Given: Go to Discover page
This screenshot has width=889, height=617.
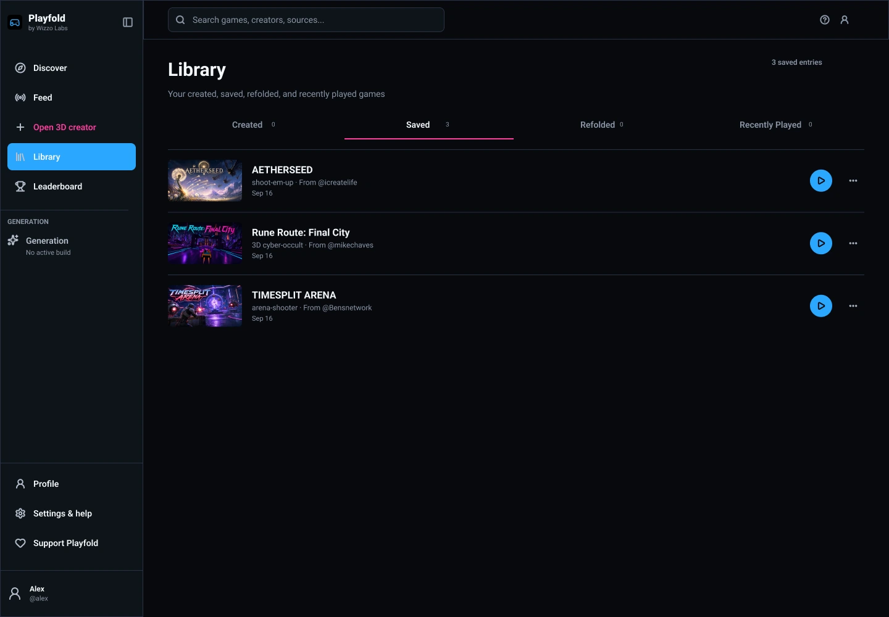Looking at the screenshot, I should pos(72,68).
